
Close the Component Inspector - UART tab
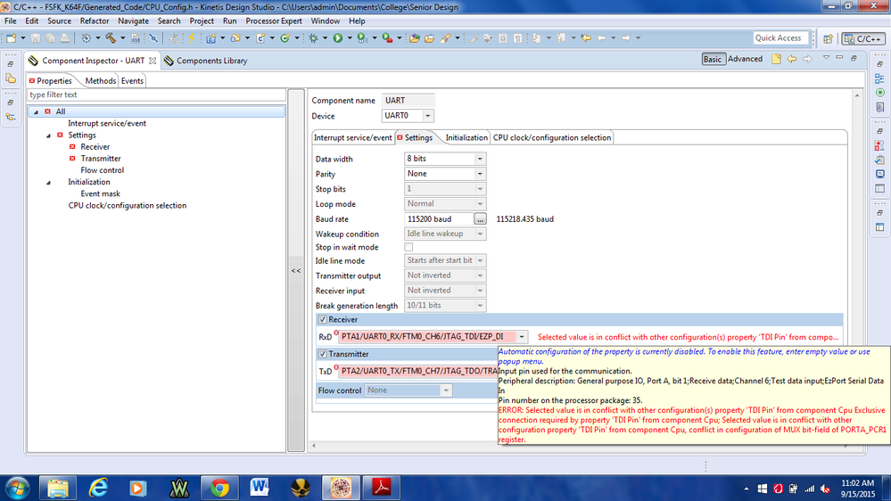(153, 61)
